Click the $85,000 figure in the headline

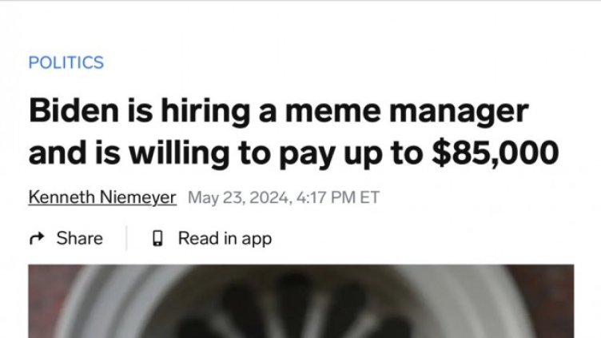[x=495, y=153]
